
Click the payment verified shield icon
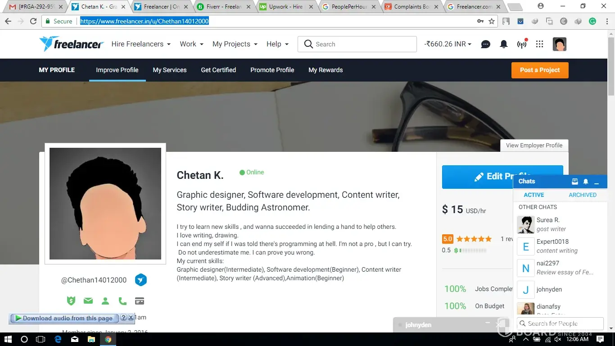[x=71, y=301]
